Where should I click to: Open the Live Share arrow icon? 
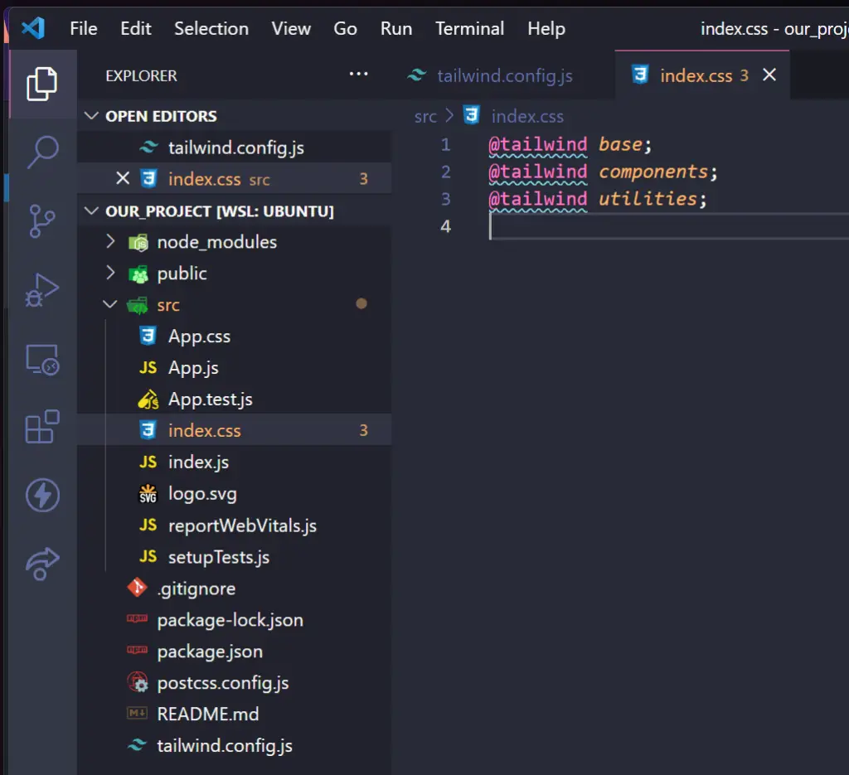(x=42, y=563)
